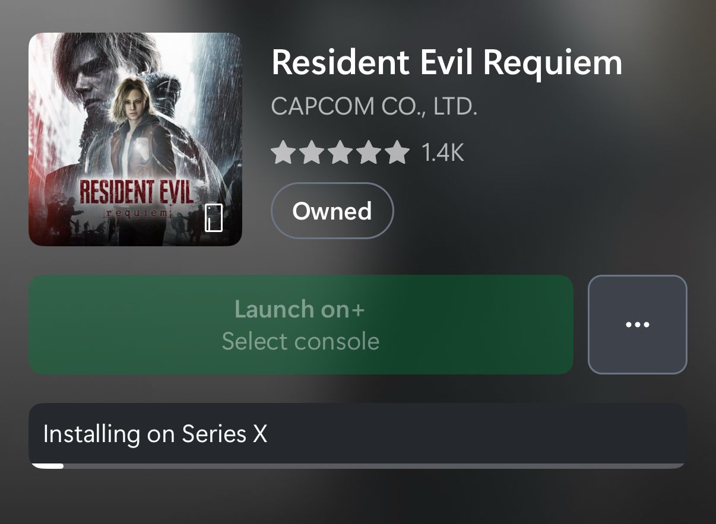
Task: Click the middle rating star
Action: click(x=340, y=153)
